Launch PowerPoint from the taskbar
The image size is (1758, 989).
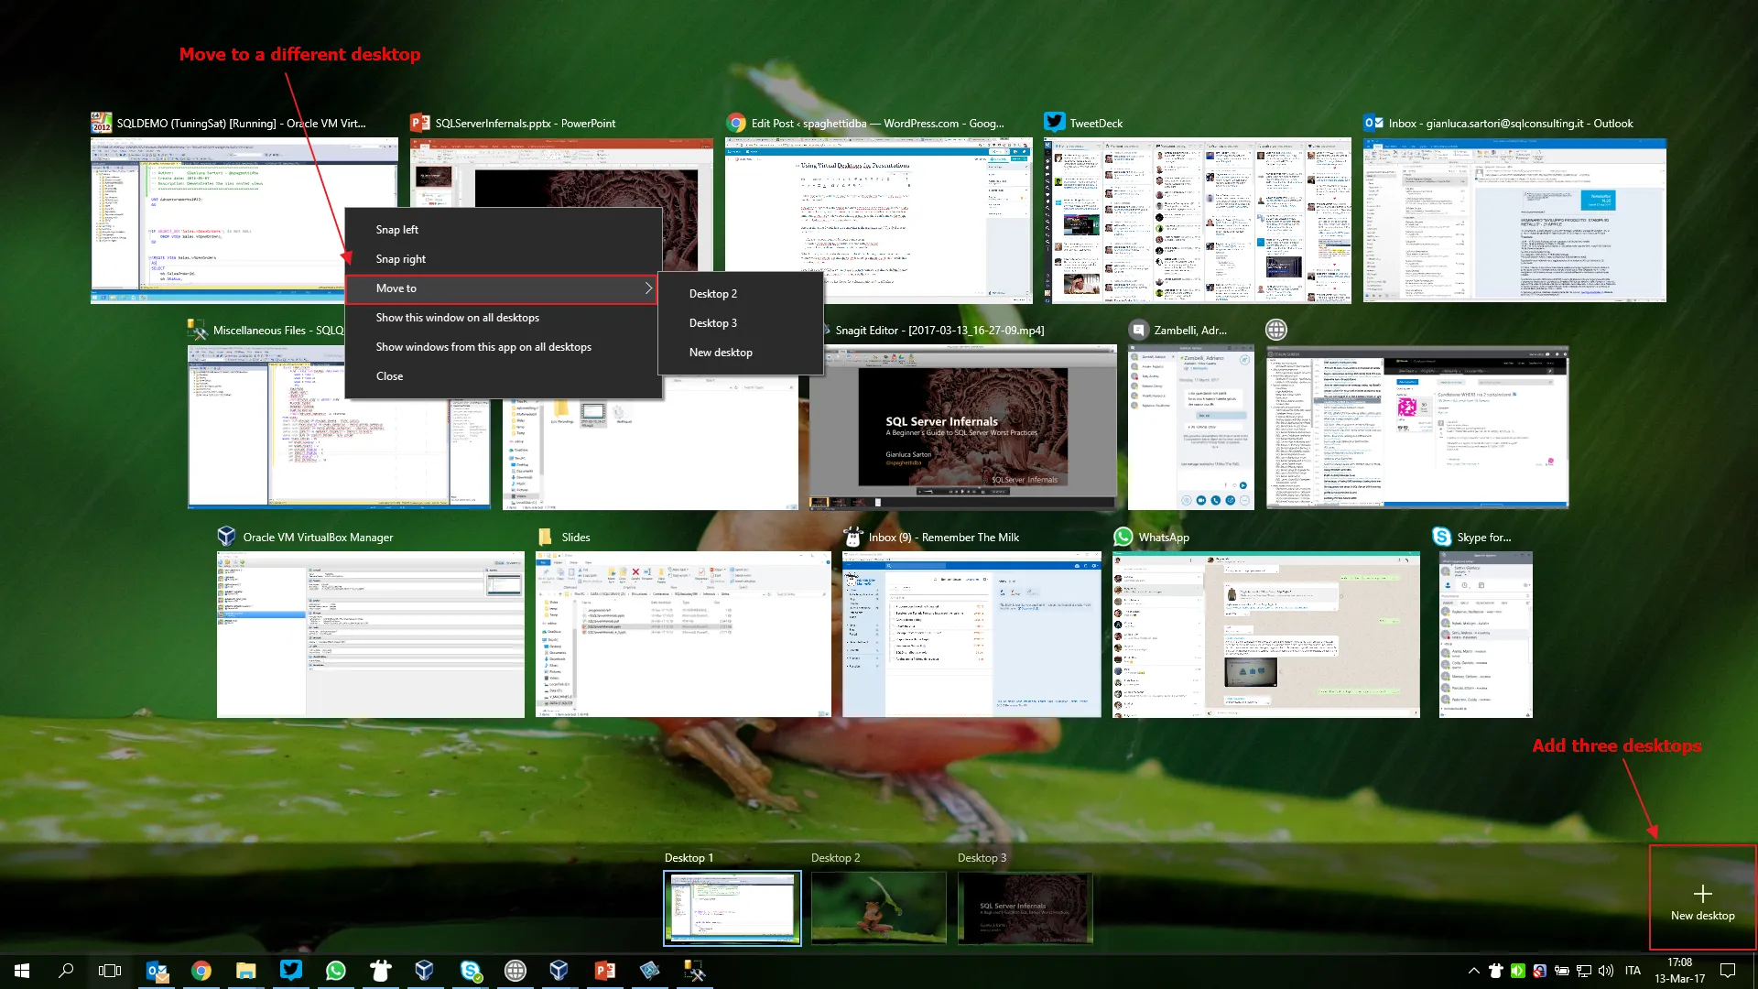[x=605, y=971]
